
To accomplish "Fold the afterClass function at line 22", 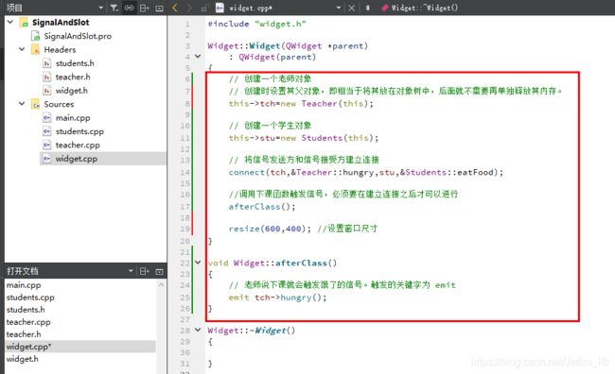I will 198,263.
